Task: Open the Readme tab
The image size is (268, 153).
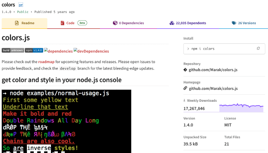Action: 25,23
